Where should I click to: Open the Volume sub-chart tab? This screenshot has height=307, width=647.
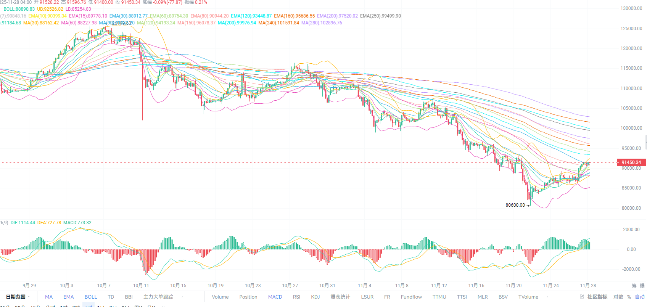click(220, 297)
